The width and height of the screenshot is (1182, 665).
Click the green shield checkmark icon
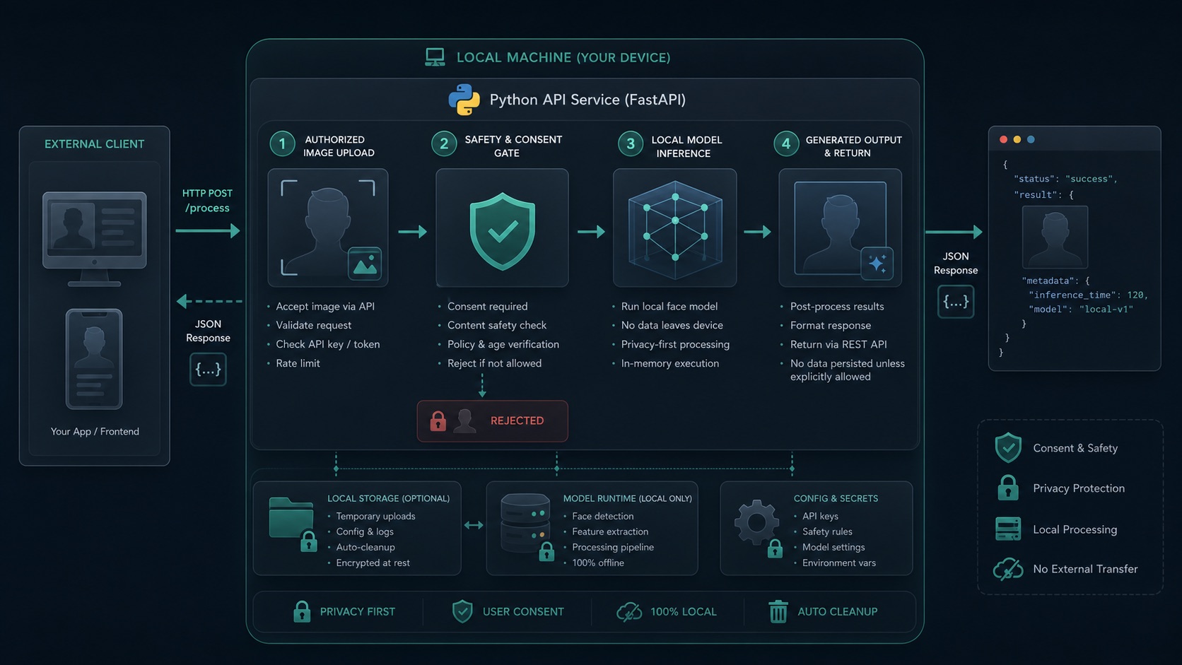pos(503,232)
